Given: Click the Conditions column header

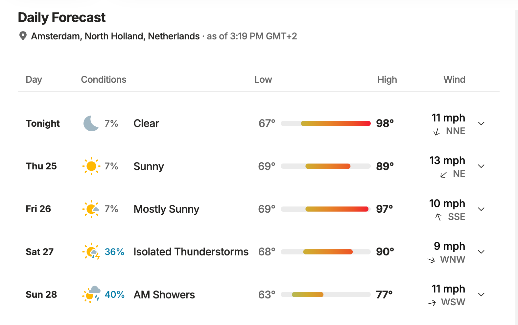Looking at the screenshot, I should click(x=104, y=79).
